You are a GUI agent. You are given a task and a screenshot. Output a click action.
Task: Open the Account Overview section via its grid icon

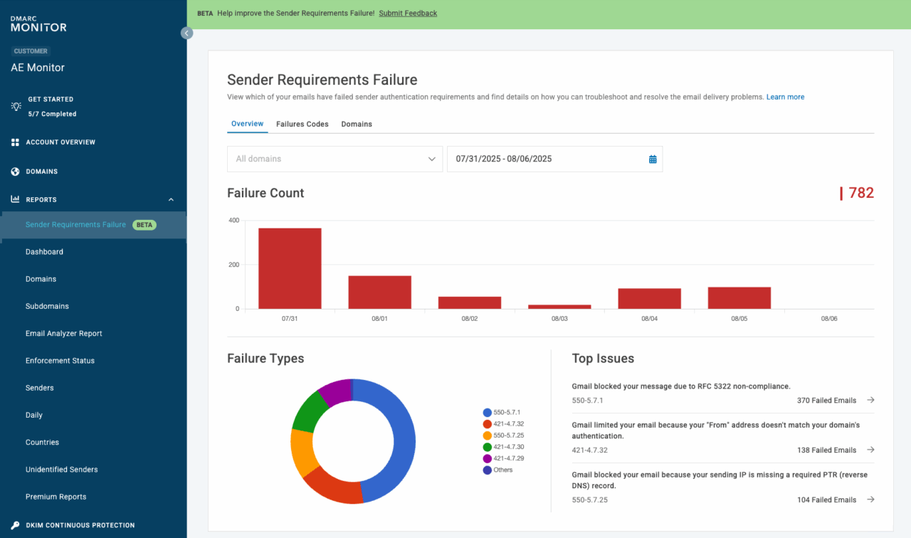click(x=15, y=142)
